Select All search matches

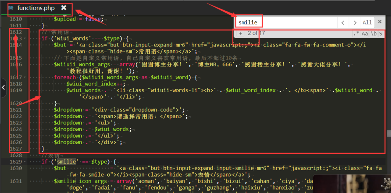367,23
